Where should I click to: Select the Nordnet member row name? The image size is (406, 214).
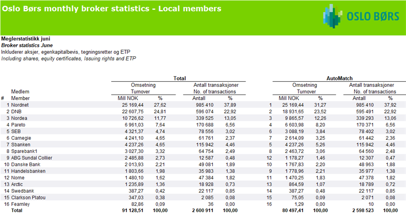[20, 104]
